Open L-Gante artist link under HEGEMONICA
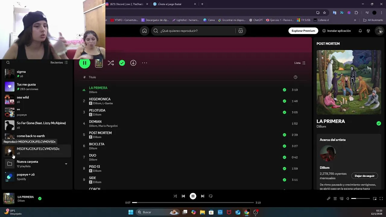 pos(108,103)
